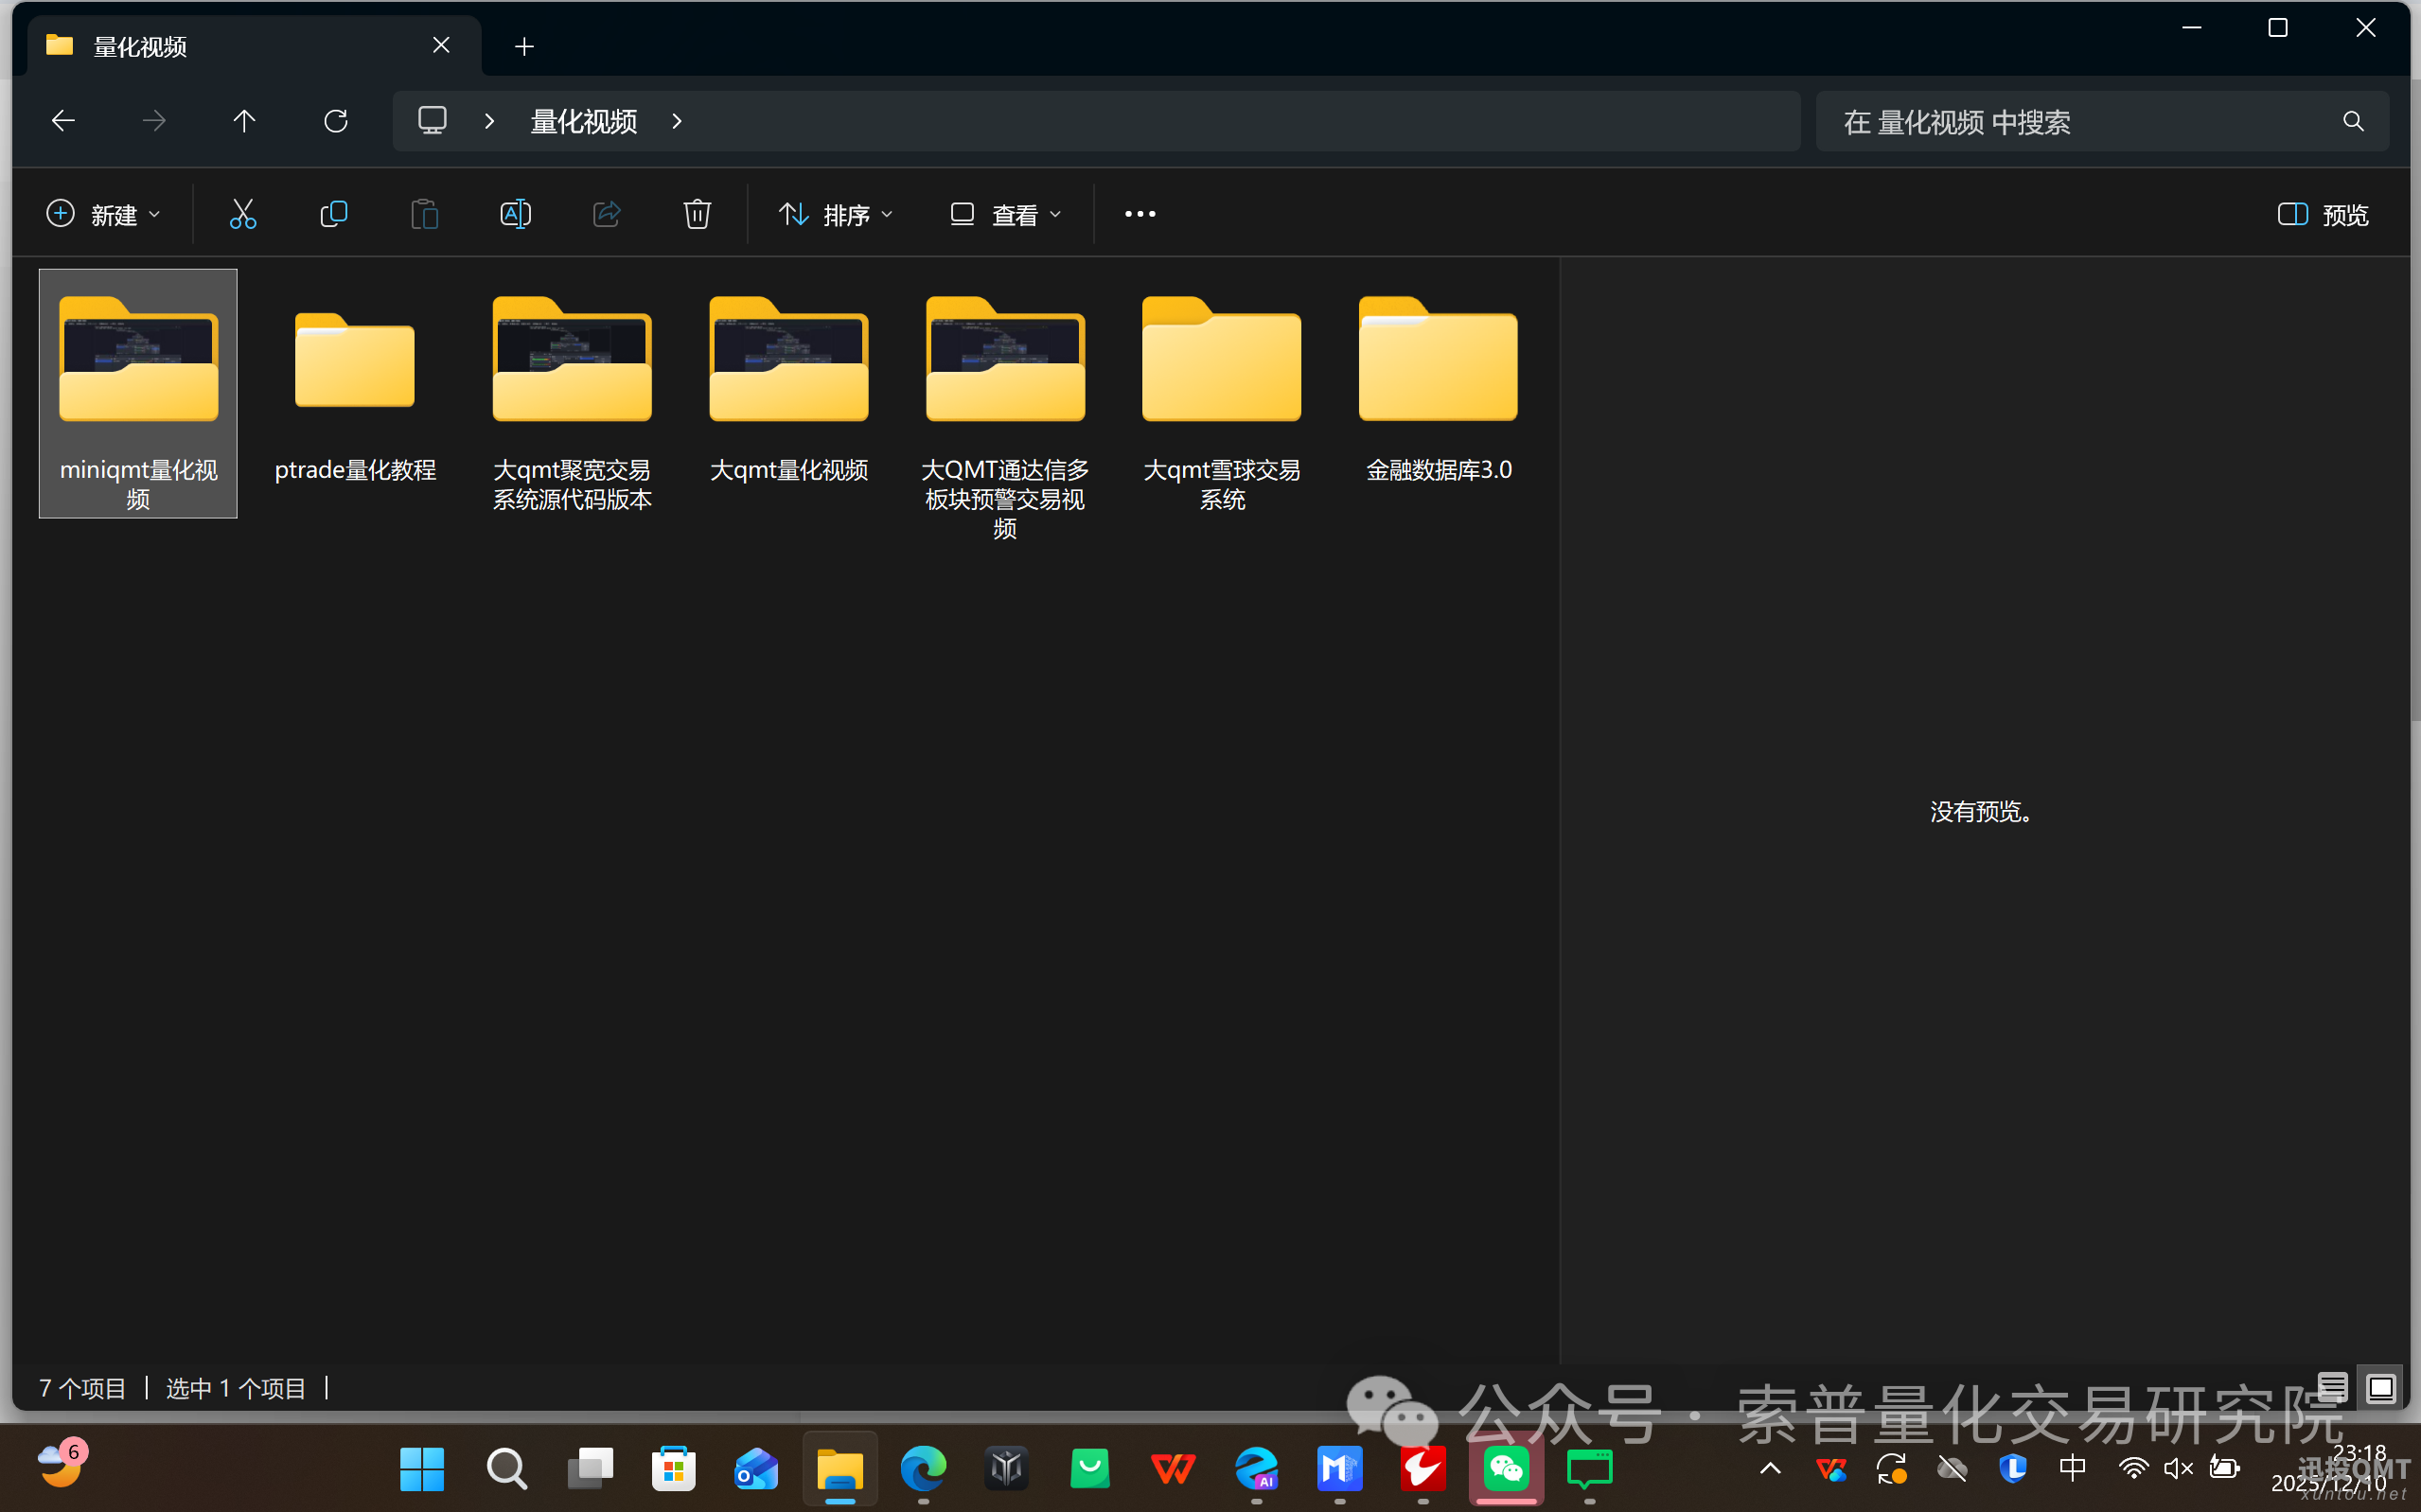Click the Up-one-level arrow icon

(245, 120)
